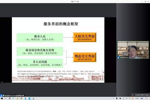The width and height of the screenshot is (150, 100).
Task: Click the avatar icon on the video thumbnail
Action: pyautogui.click(x=119, y=57)
